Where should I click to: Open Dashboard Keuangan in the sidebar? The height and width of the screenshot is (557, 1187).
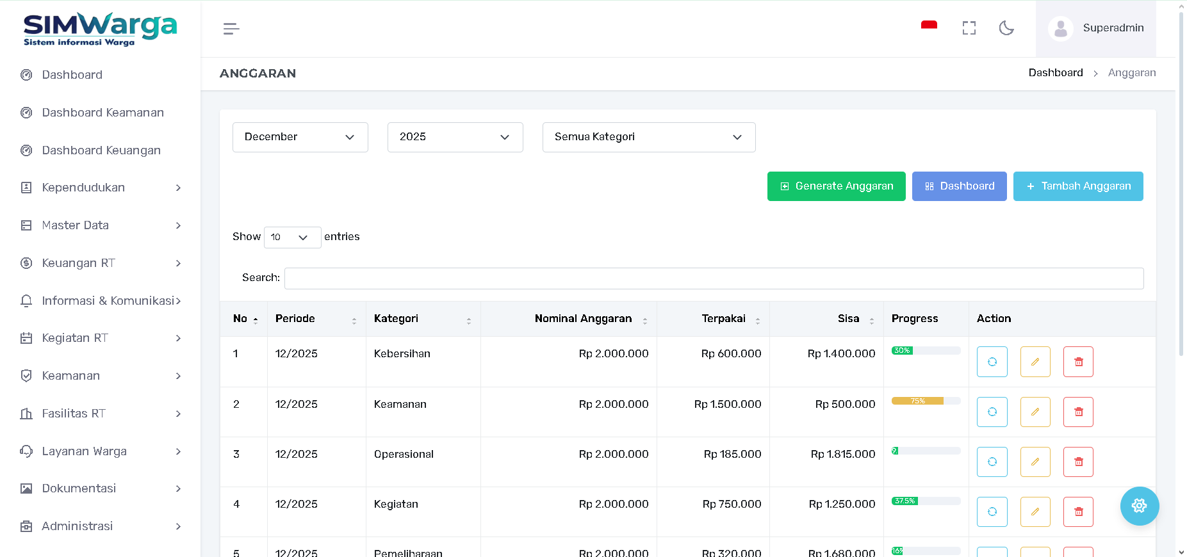(x=101, y=150)
